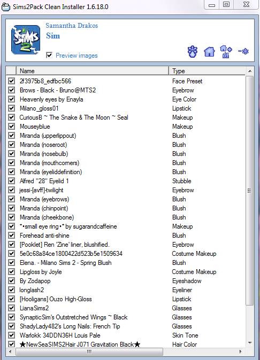This screenshot has width=260, height=360.
Task: Click the blue house icon
Action: 209,51
